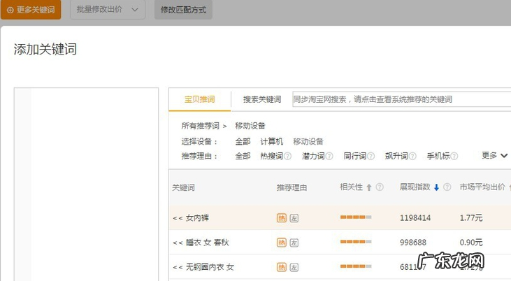Expand the 更多 filter options
The image size is (511, 281).
point(494,155)
